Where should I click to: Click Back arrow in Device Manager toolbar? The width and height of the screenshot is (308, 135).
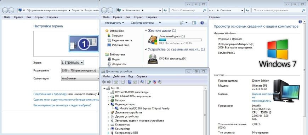click(x=104, y=82)
